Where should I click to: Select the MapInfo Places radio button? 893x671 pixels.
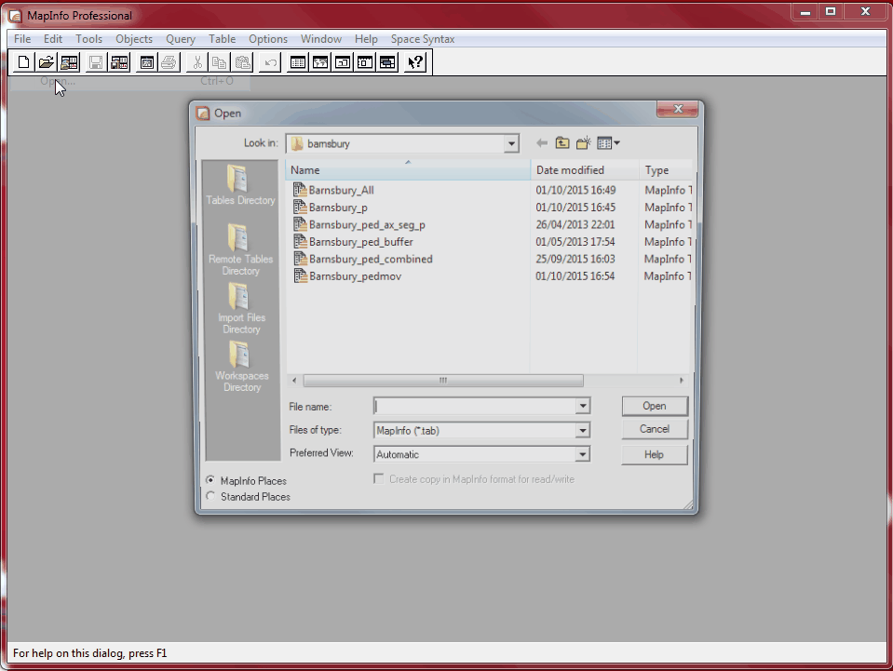point(210,480)
